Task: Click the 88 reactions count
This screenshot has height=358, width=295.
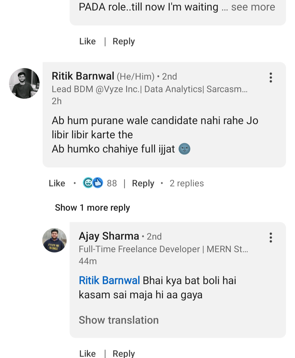Action: [x=112, y=183]
